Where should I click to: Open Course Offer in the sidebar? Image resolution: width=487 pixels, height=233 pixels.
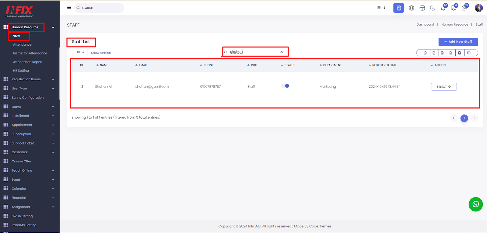(x=22, y=161)
